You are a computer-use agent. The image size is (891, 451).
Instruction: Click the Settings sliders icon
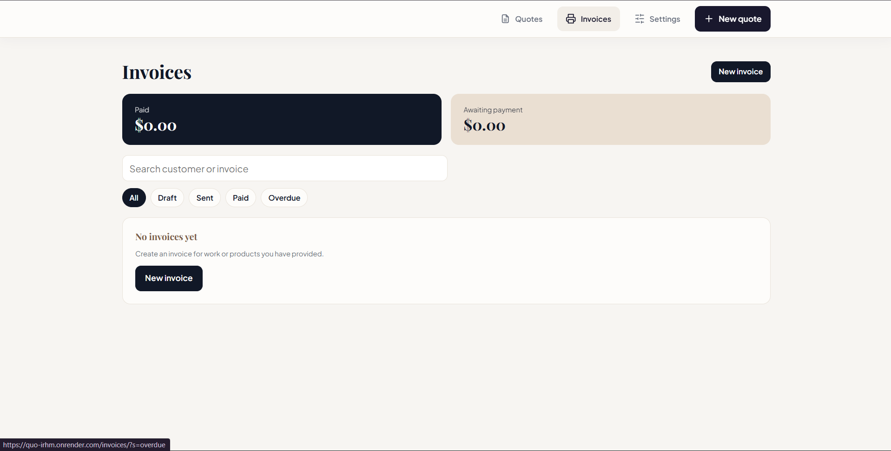(640, 19)
